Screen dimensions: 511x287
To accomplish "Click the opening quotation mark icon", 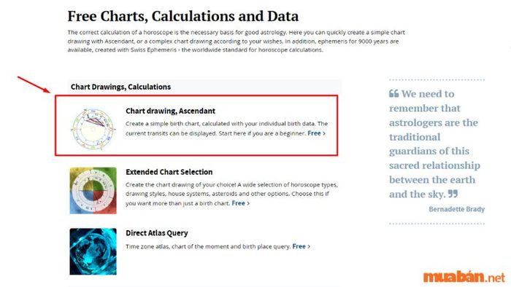I will coord(393,94).
